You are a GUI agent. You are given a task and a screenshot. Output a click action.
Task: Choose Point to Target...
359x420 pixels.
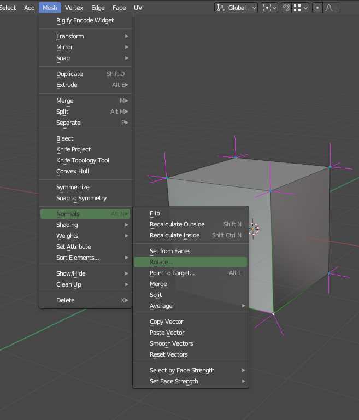tap(191, 273)
